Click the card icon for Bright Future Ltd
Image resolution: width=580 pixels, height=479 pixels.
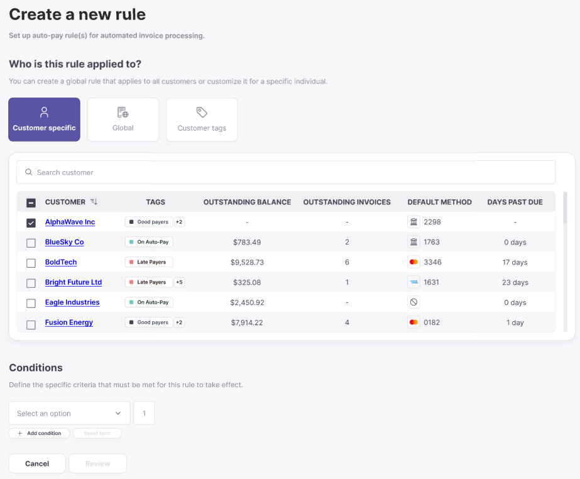click(413, 282)
